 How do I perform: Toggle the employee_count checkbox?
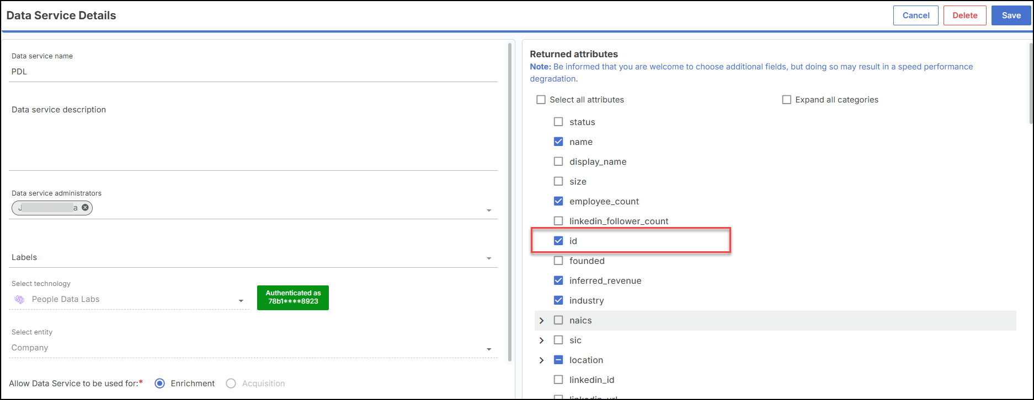tap(558, 201)
